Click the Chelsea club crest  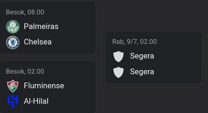tap(13, 42)
